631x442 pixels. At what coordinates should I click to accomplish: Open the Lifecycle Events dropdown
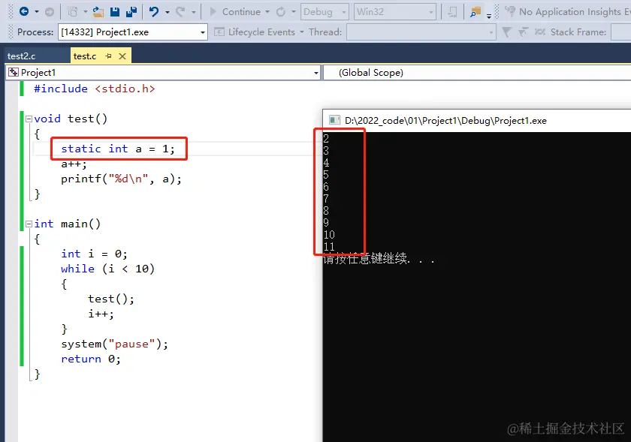tap(302, 32)
